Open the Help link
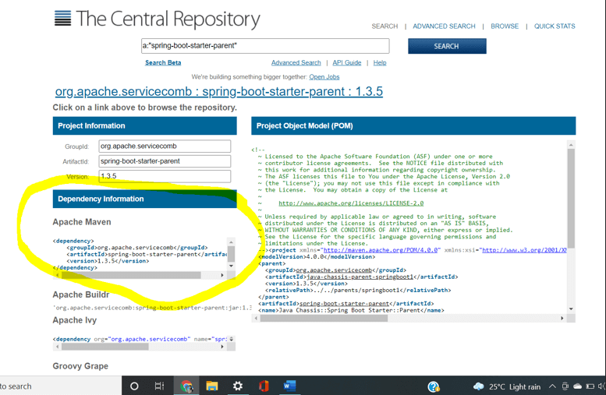 point(380,62)
